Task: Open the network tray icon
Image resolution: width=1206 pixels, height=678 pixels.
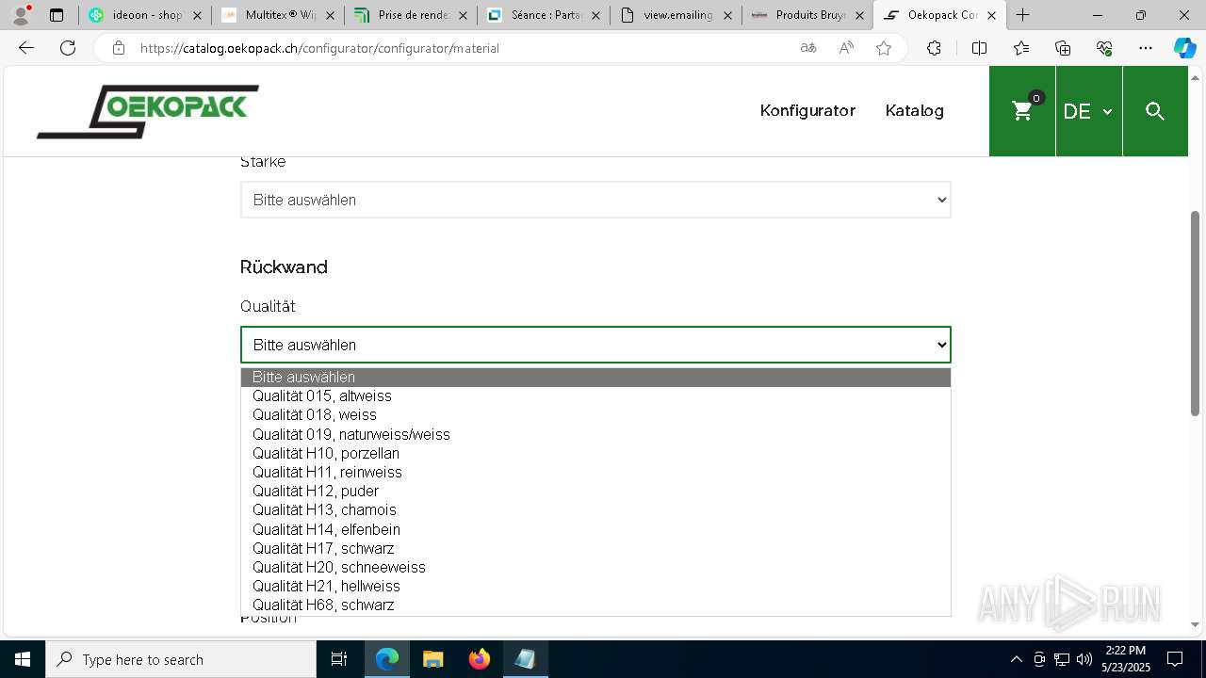Action: click(x=1062, y=659)
